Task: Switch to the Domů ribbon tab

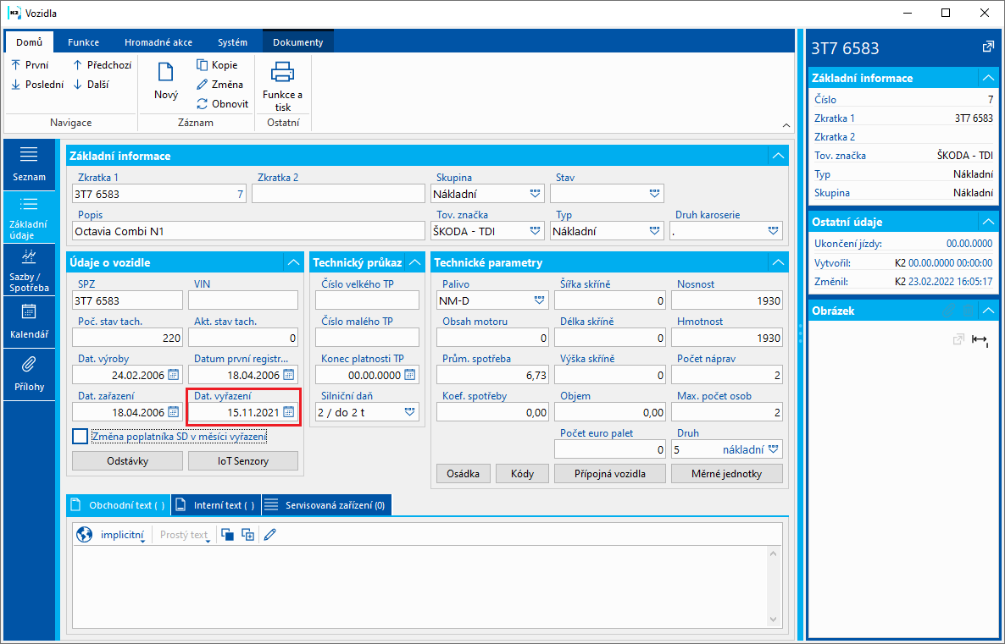Action: click(30, 42)
